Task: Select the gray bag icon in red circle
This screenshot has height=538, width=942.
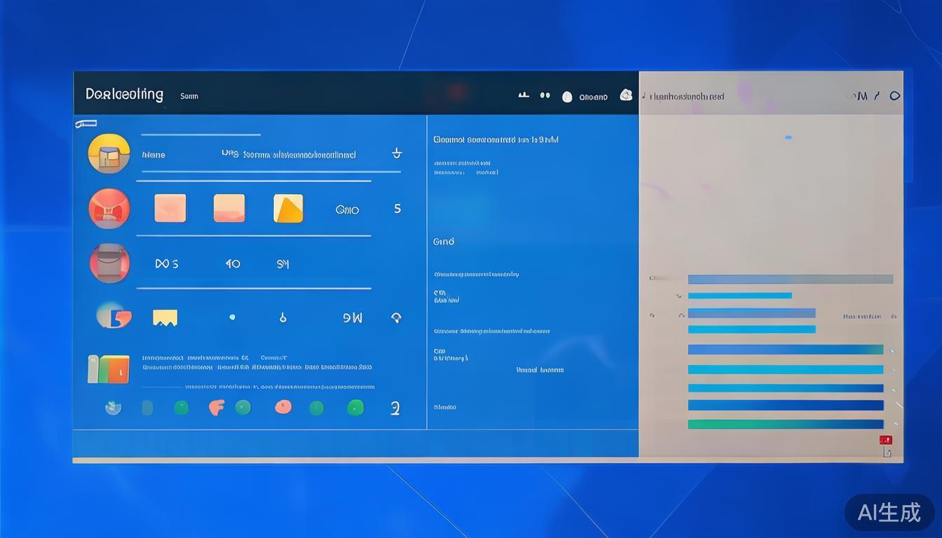Action: [109, 263]
